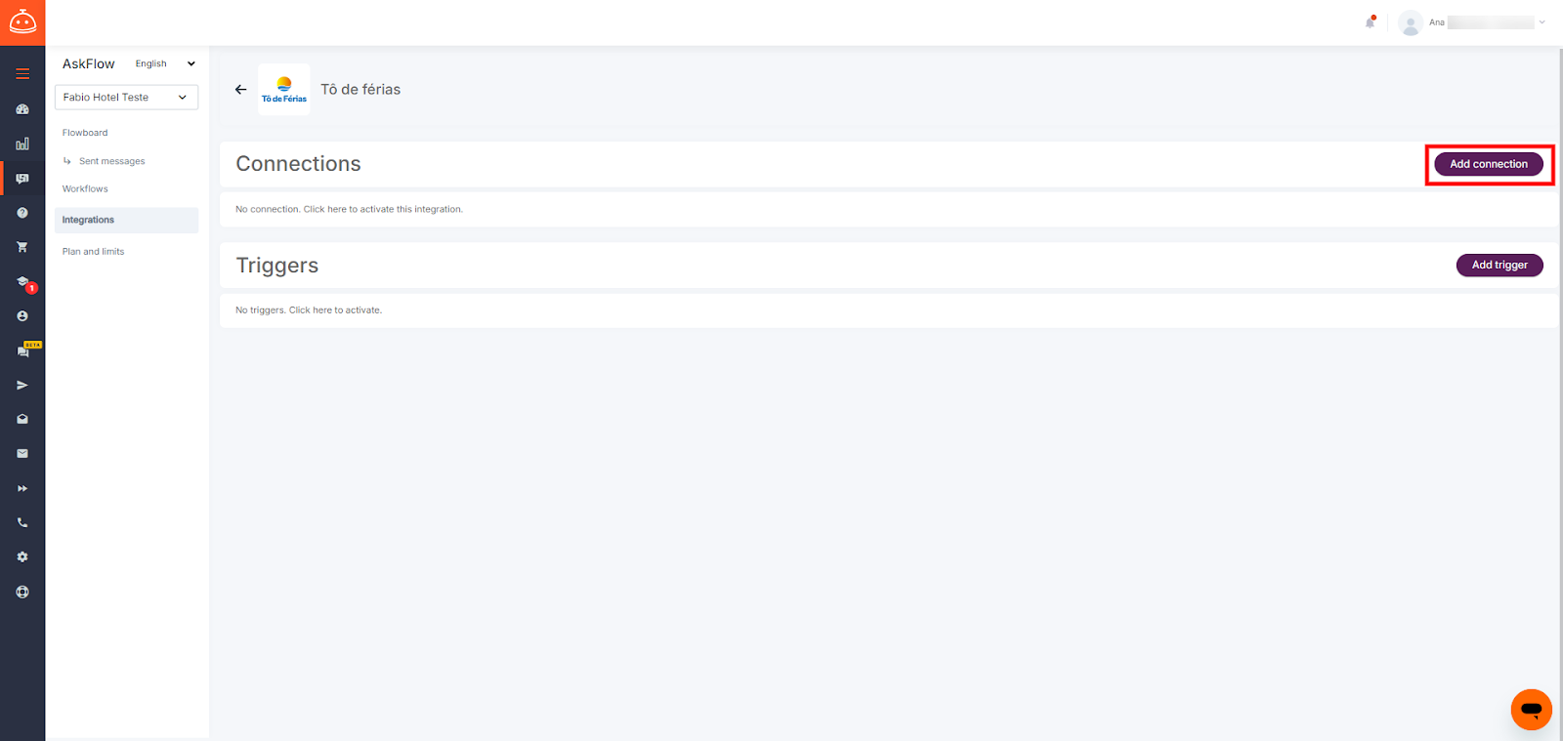This screenshot has width=1563, height=741.
Task: Go to Workflows menu item
Action: [85, 188]
